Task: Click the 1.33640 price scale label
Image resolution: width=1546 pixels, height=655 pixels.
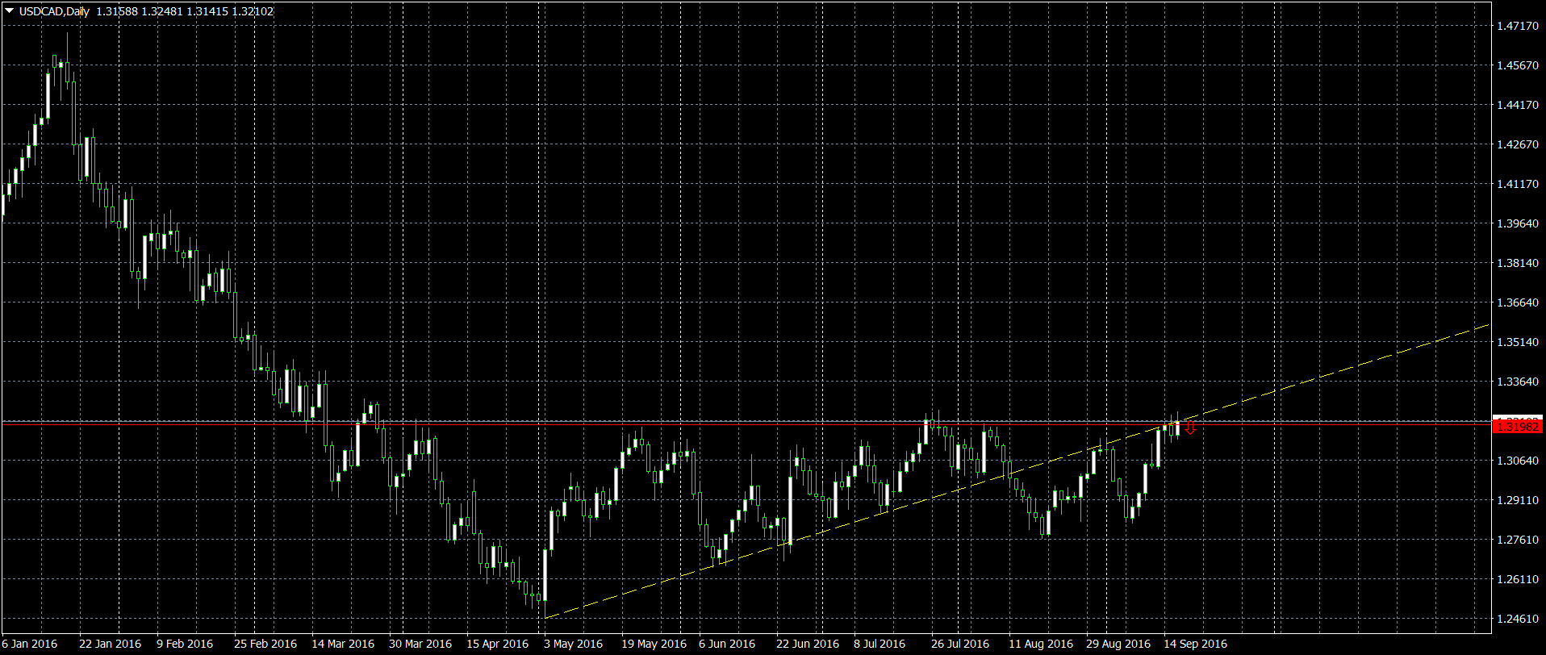Action: [x=1518, y=382]
